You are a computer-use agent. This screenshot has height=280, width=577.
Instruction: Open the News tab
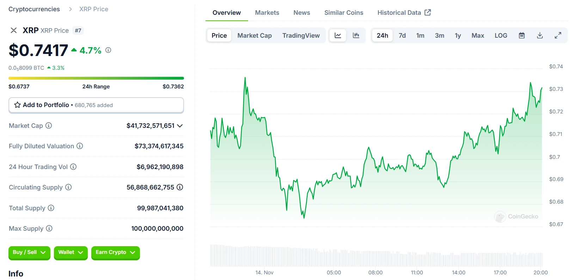pos(302,13)
